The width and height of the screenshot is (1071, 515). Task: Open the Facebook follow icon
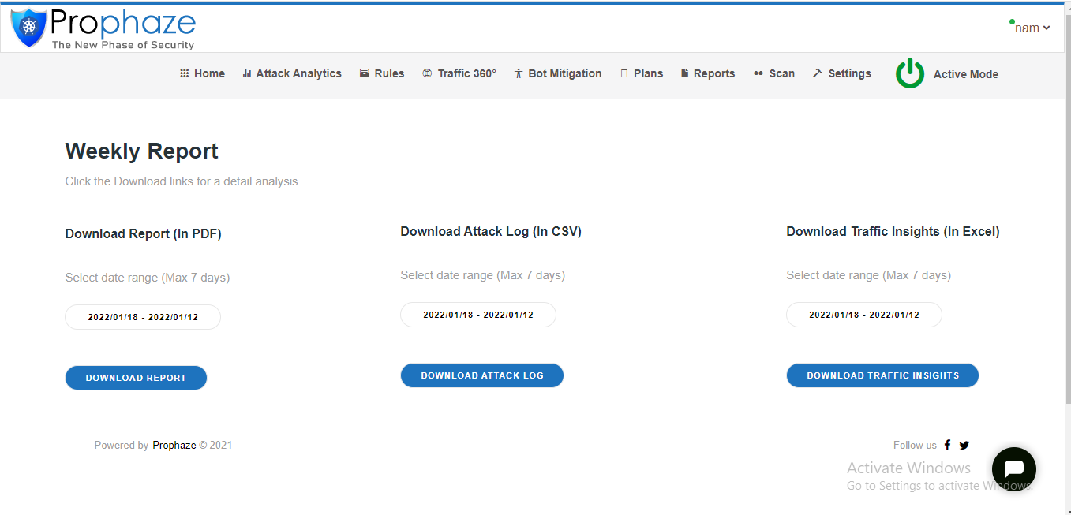(947, 445)
